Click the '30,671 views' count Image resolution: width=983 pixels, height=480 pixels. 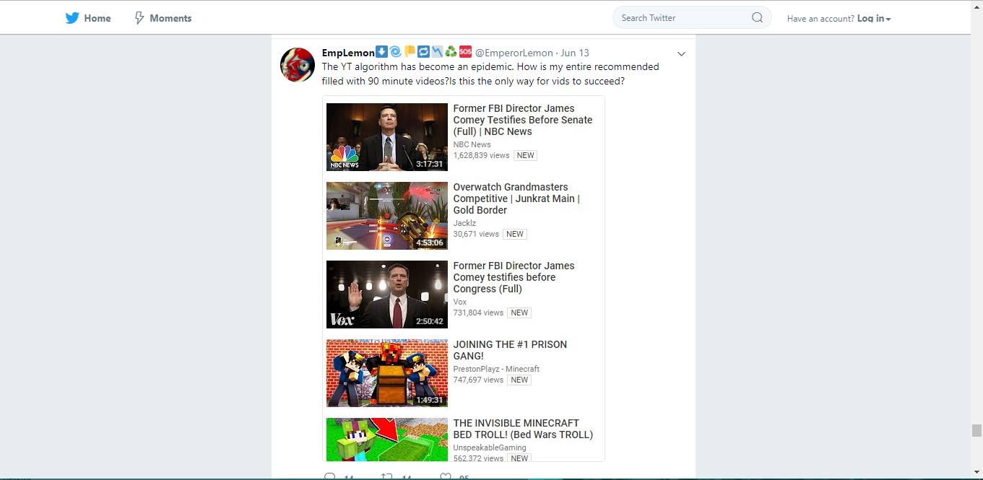coord(476,234)
